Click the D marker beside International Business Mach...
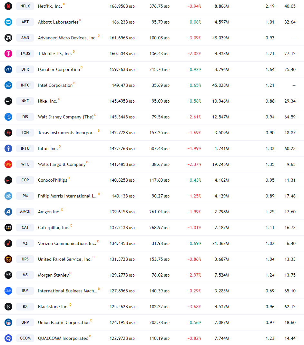Viewport: 304px width, 345px height. [x=99, y=289]
